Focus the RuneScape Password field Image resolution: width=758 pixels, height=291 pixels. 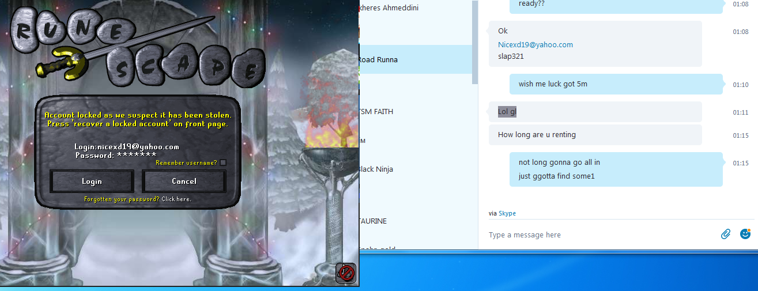pyautogui.click(x=116, y=156)
